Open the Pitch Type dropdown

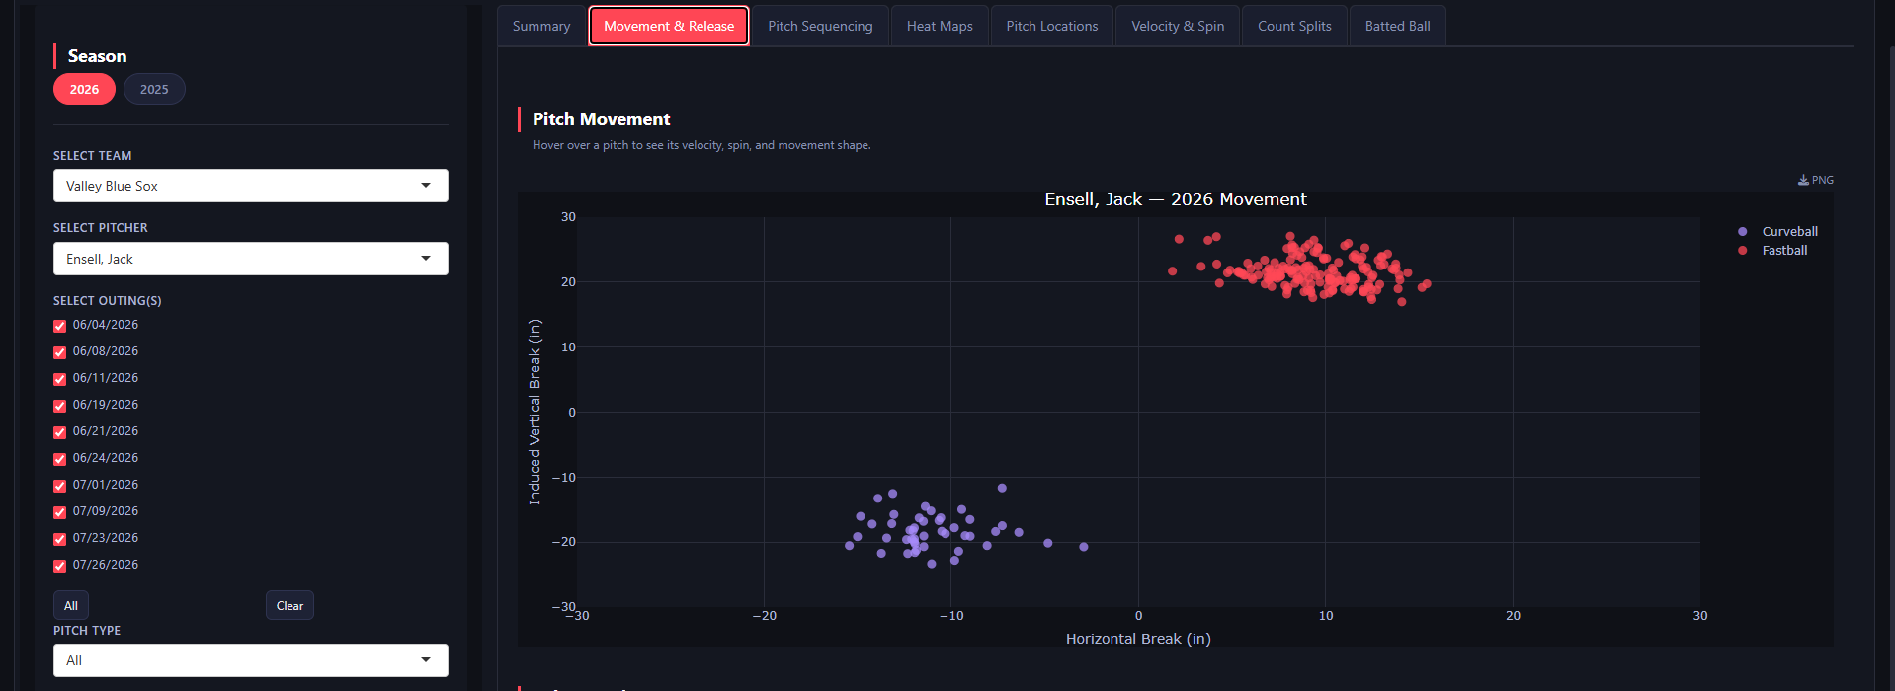coord(251,660)
